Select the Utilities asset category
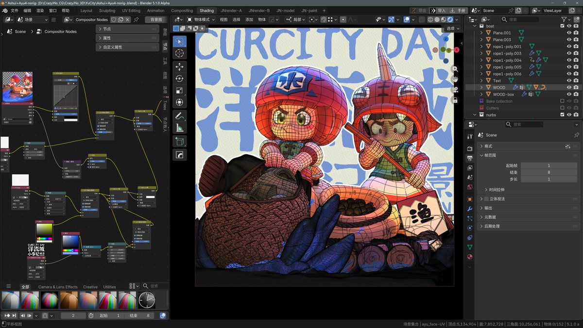The image size is (583, 328). click(109, 287)
